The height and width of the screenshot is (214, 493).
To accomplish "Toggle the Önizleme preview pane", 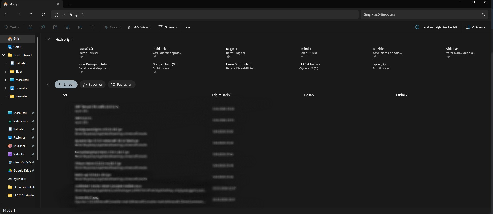I will pyautogui.click(x=475, y=27).
